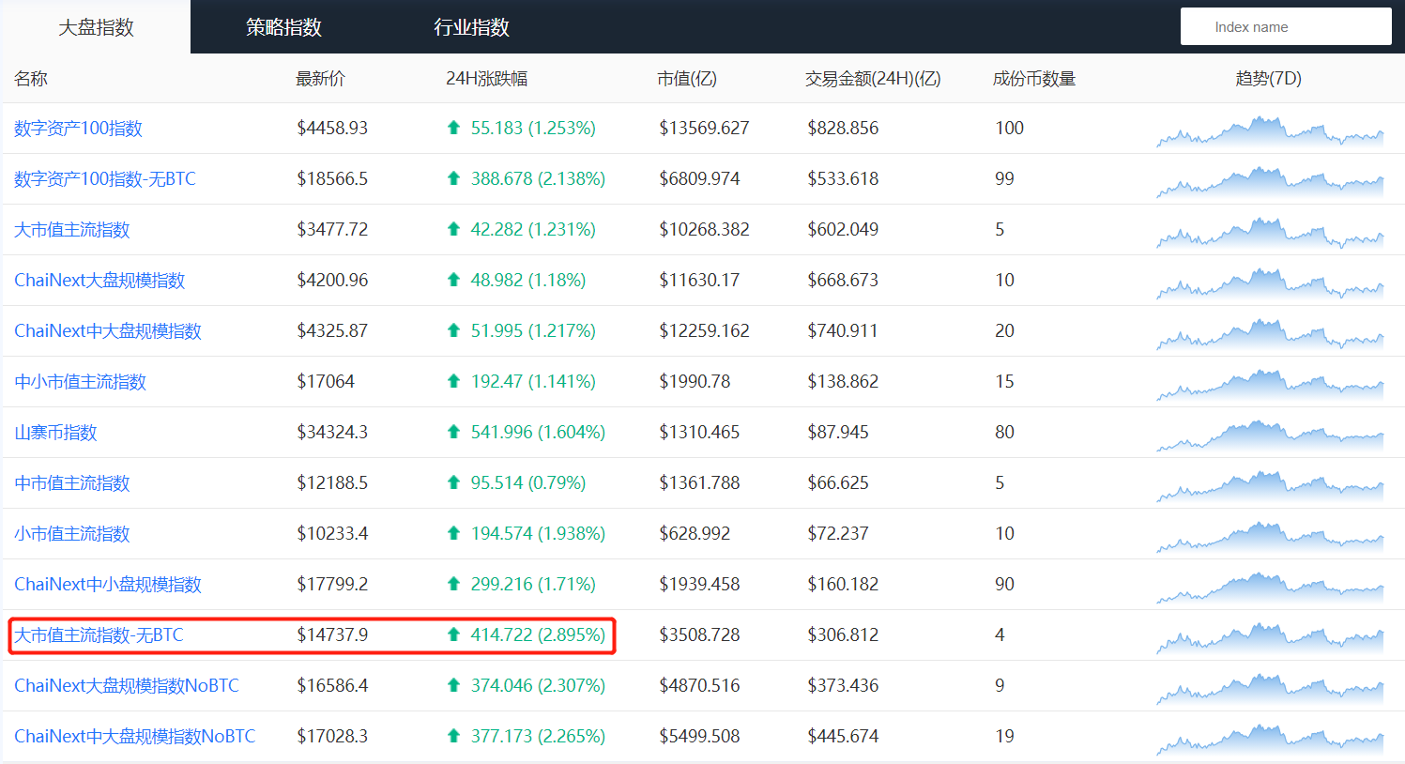Click the market cap $11630.17
The height and width of the screenshot is (764, 1405).
point(699,280)
